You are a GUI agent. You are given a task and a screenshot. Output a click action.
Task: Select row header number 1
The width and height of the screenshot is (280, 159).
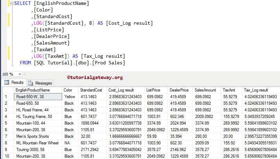pos(8,97)
